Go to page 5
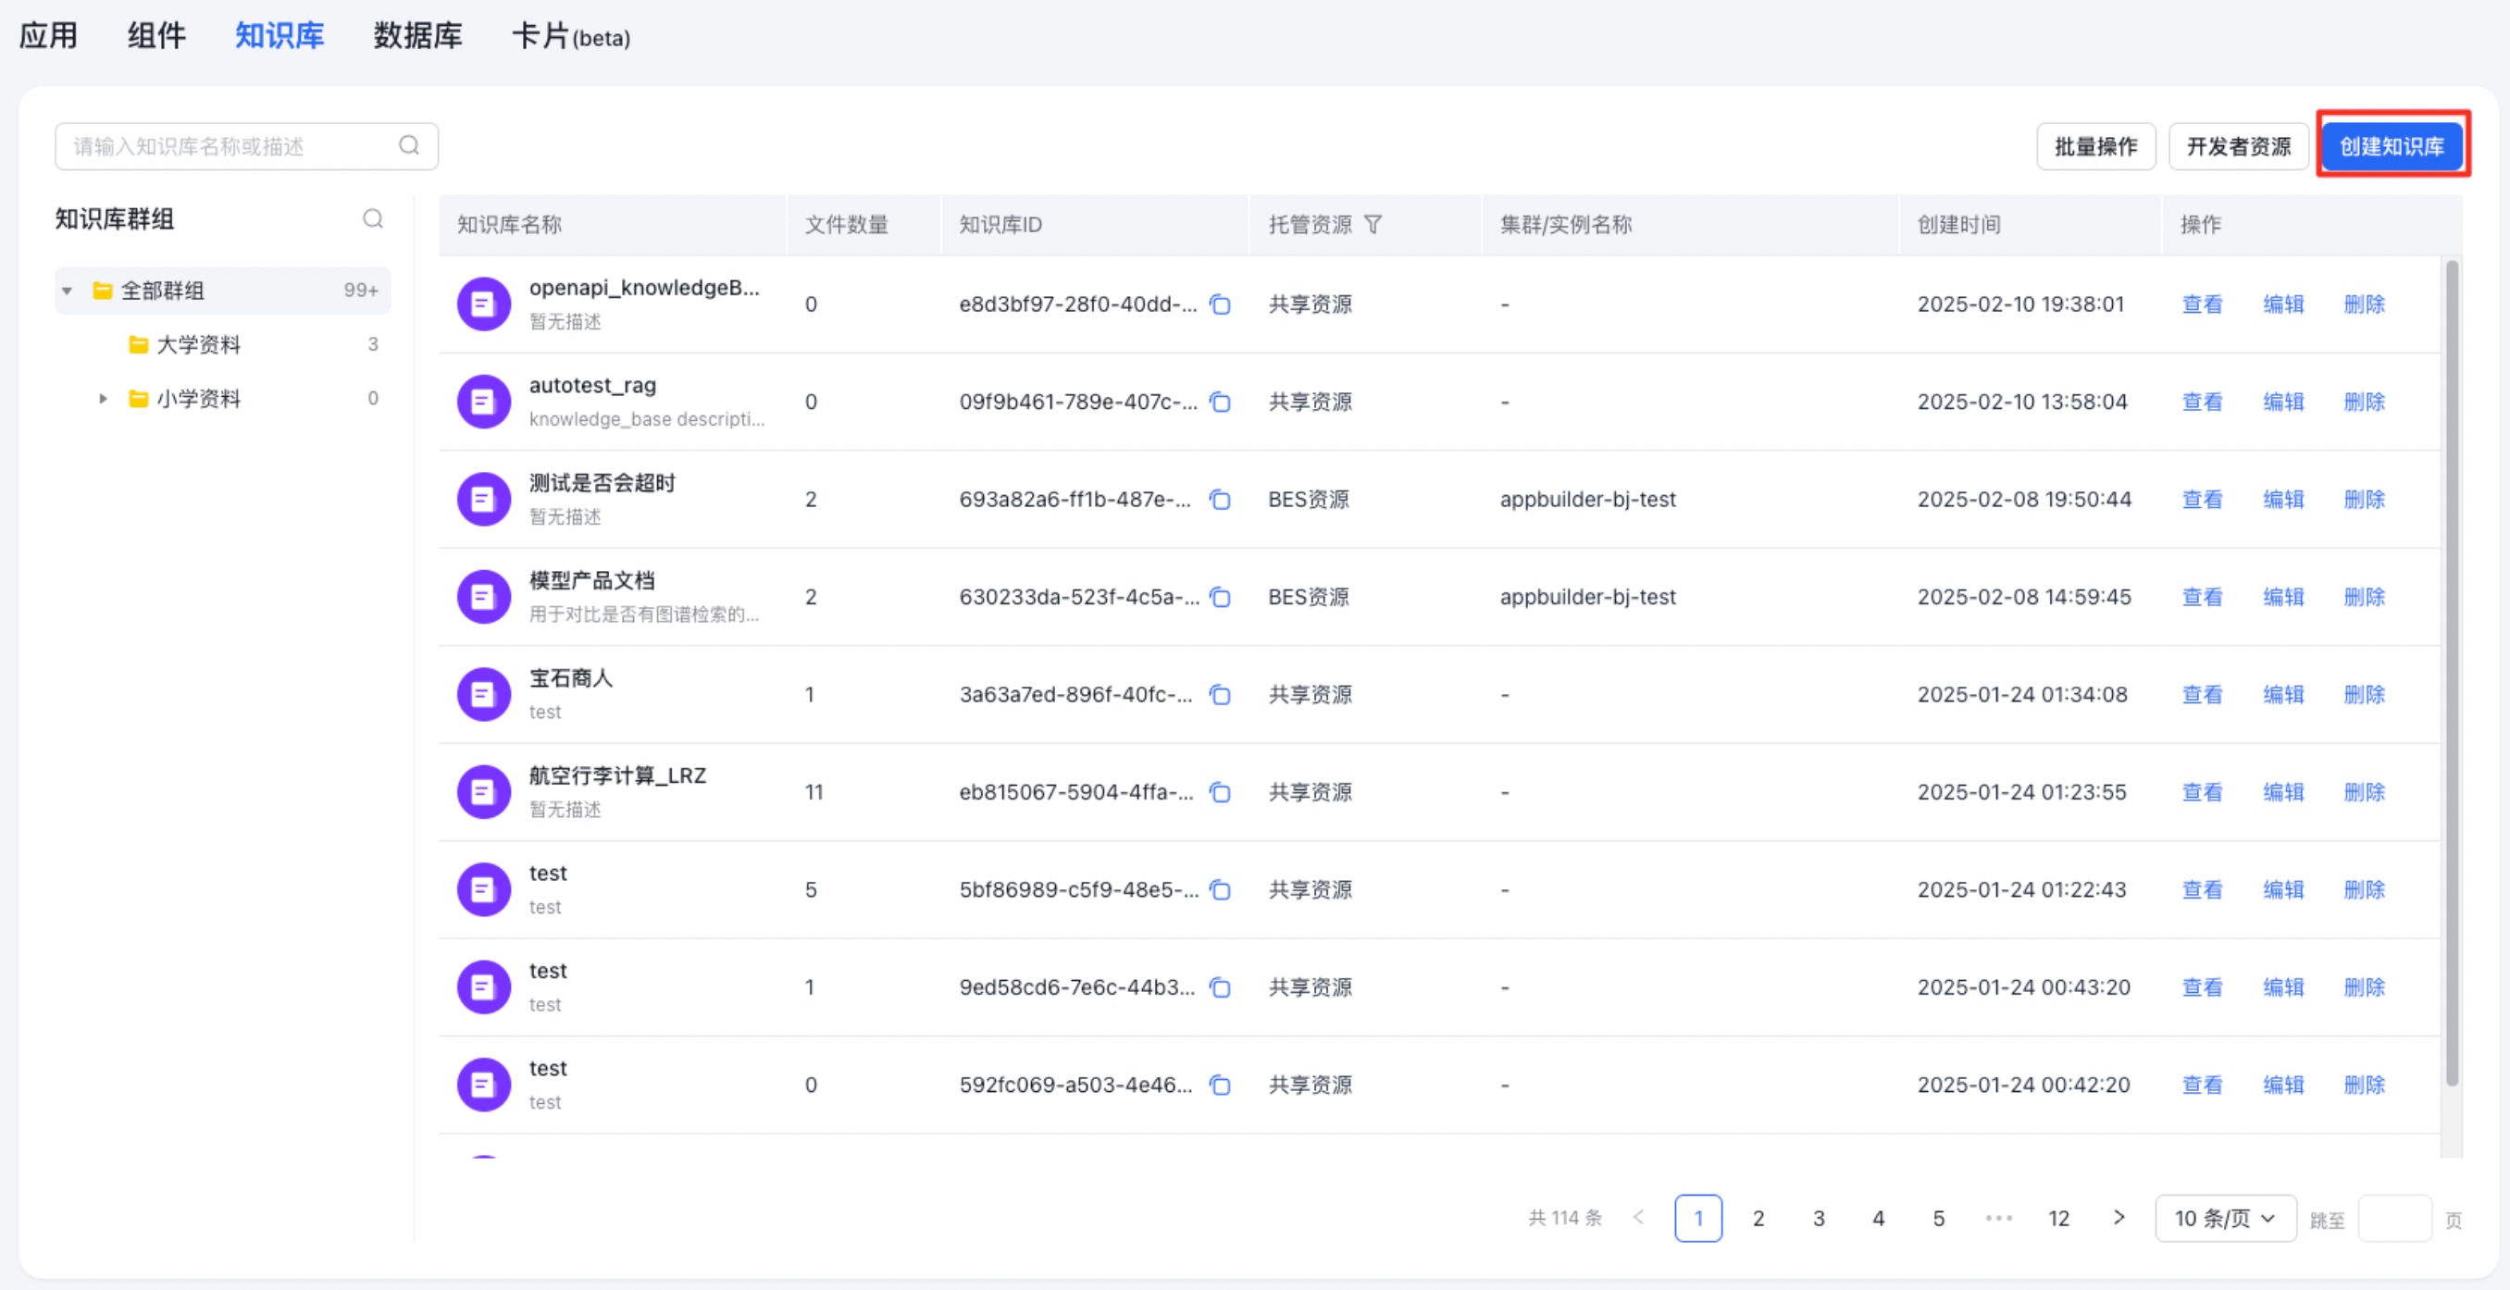2510x1290 pixels. (x=1939, y=1218)
